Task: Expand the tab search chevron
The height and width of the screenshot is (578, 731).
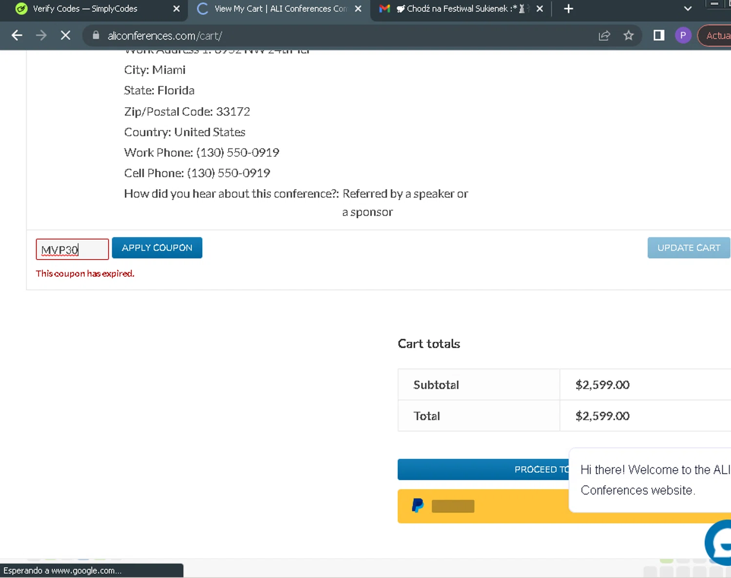Action: [x=688, y=9]
